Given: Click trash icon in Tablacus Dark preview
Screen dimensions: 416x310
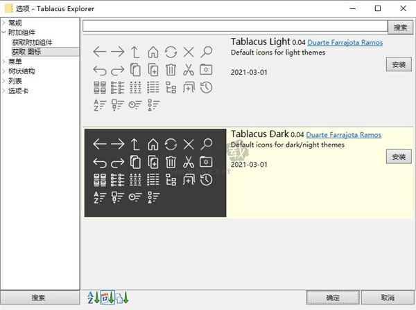Looking at the screenshot, I should (x=171, y=162).
